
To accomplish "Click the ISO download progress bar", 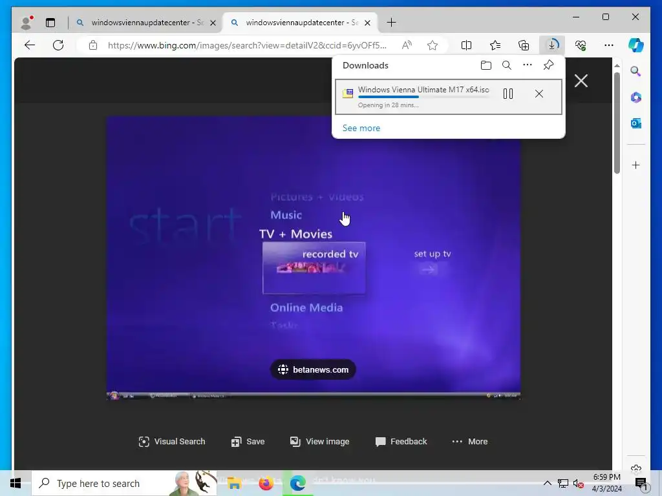I will pyautogui.click(x=423, y=97).
